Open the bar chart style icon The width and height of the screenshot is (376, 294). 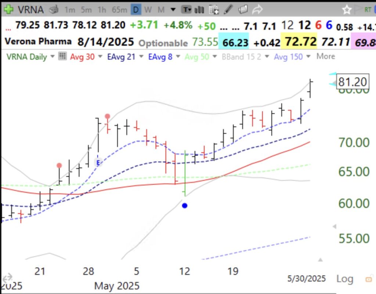point(199,10)
